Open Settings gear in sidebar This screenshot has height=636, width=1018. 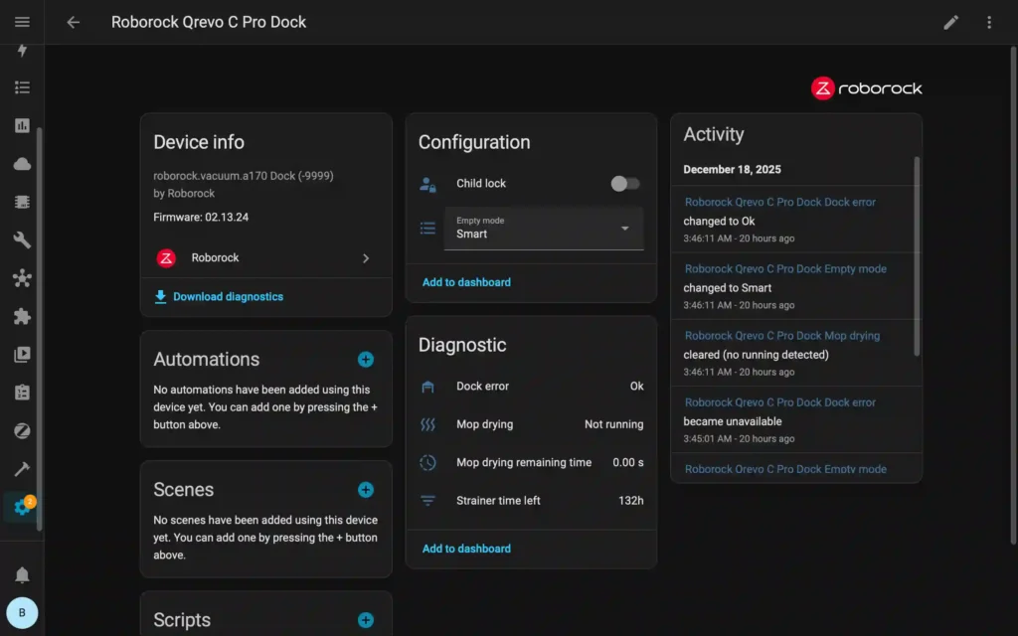pyautogui.click(x=22, y=507)
